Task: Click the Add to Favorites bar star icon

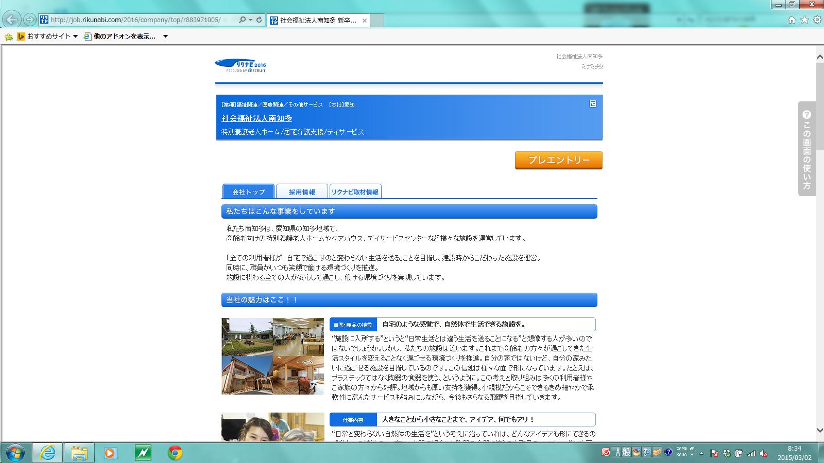Action: [x=9, y=37]
